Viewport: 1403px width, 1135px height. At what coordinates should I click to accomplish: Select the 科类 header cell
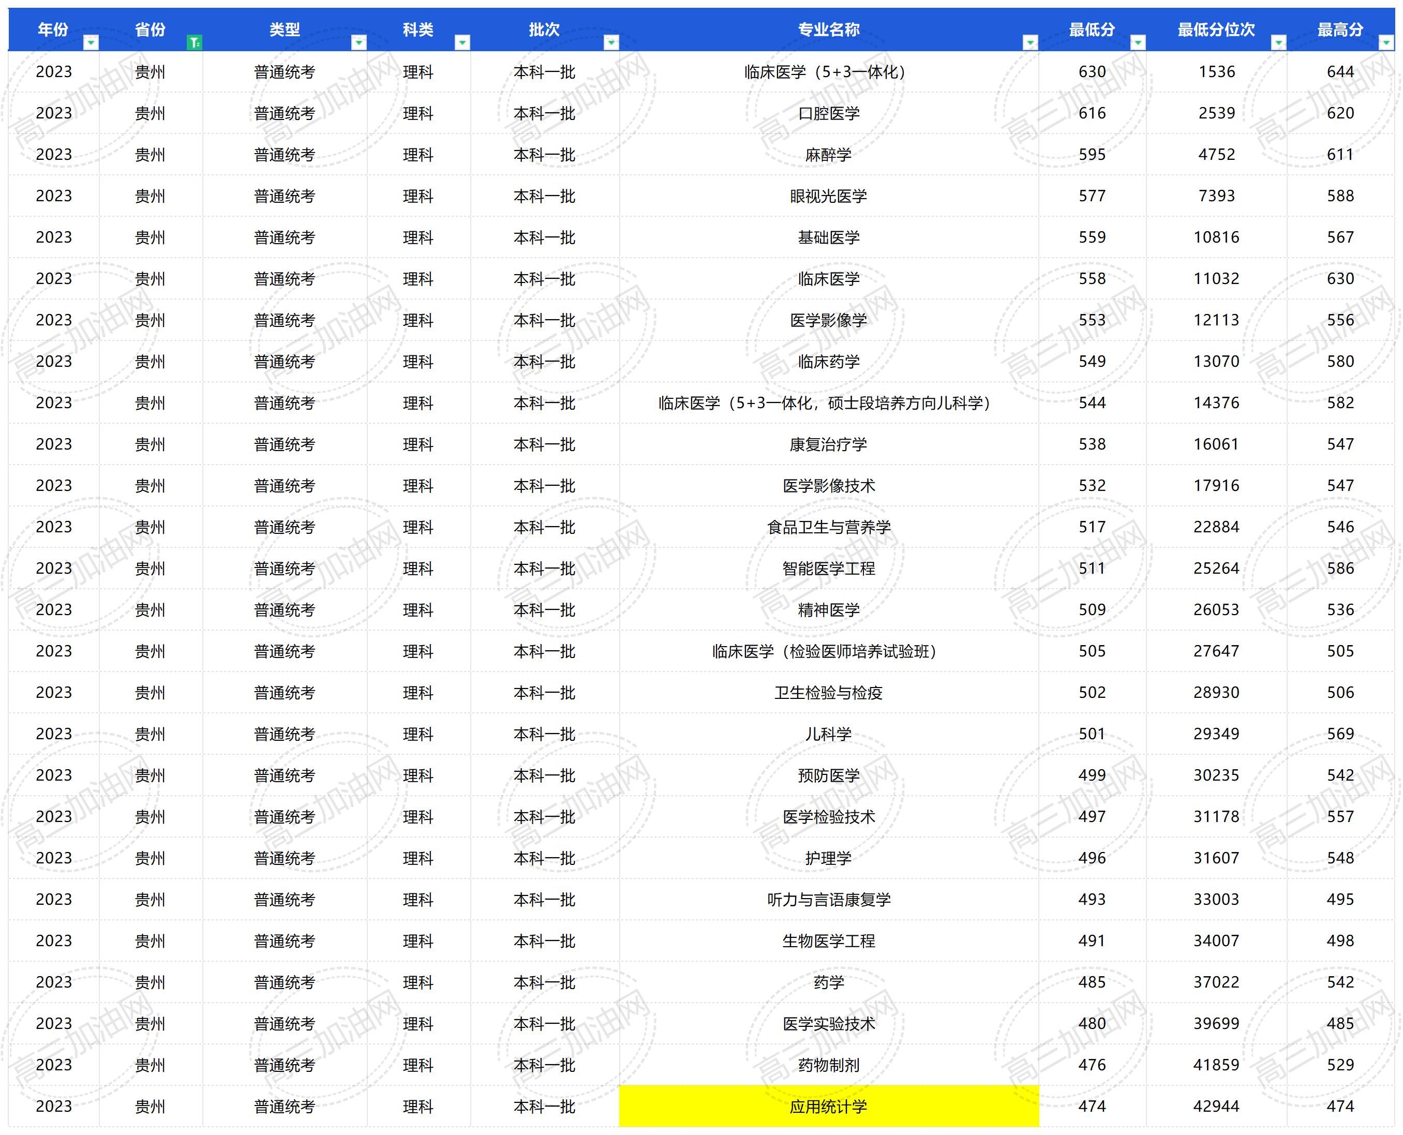(x=419, y=29)
